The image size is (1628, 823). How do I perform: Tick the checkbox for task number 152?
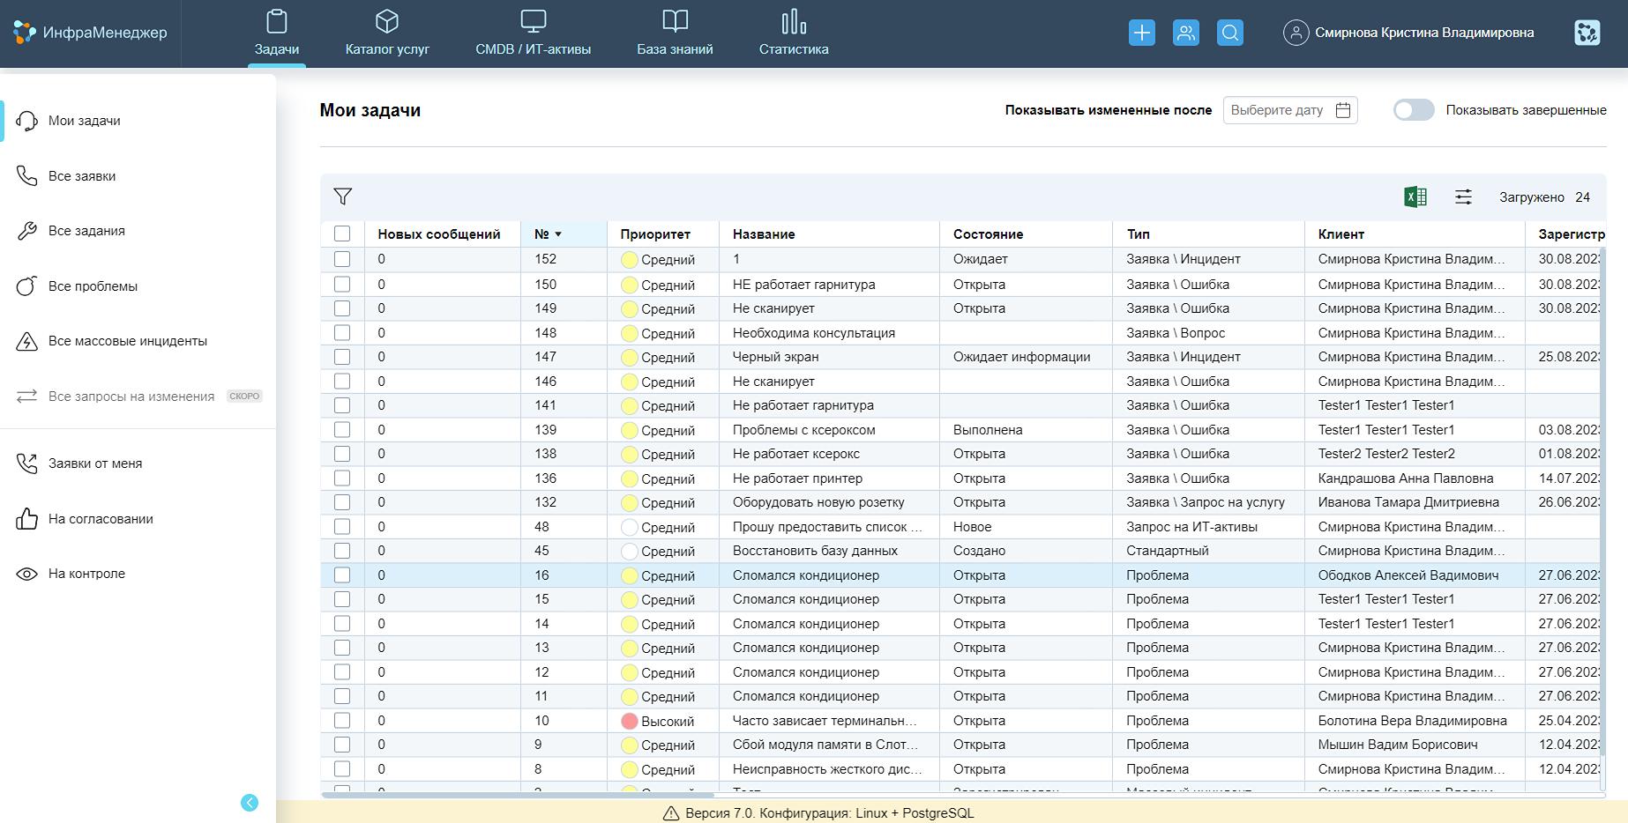tap(342, 259)
